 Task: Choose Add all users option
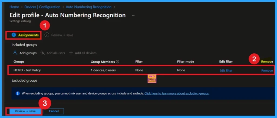56,53
